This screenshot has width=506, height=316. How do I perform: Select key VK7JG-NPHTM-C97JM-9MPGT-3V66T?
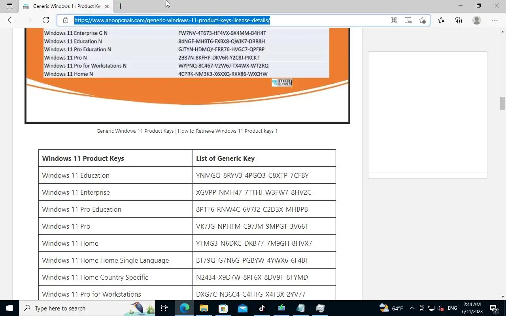click(252, 226)
